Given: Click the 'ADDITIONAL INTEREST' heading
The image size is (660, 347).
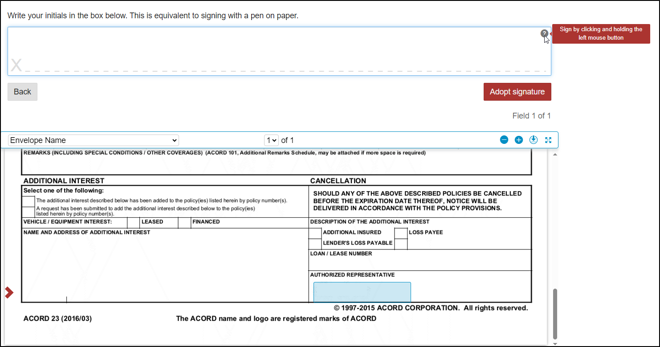Looking at the screenshot, I should click(64, 181).
